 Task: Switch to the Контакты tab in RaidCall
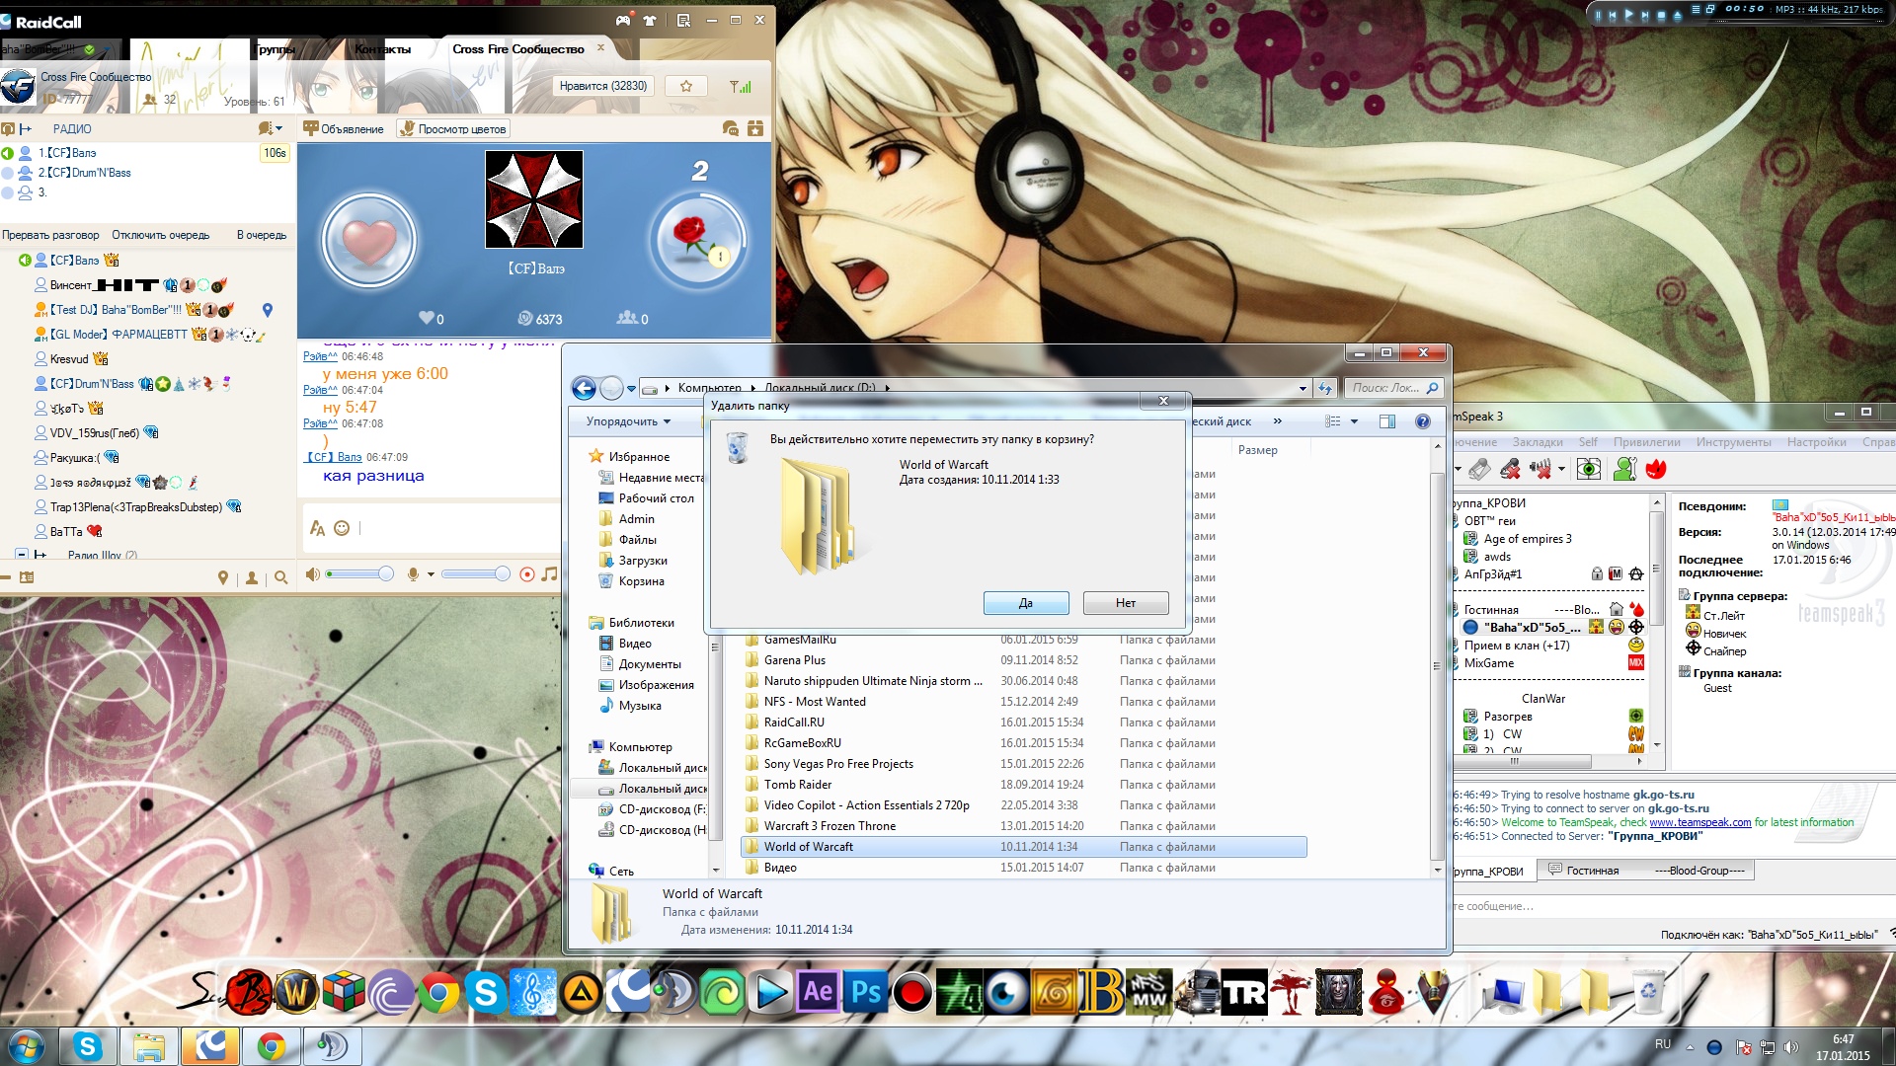tap(383, 49)
